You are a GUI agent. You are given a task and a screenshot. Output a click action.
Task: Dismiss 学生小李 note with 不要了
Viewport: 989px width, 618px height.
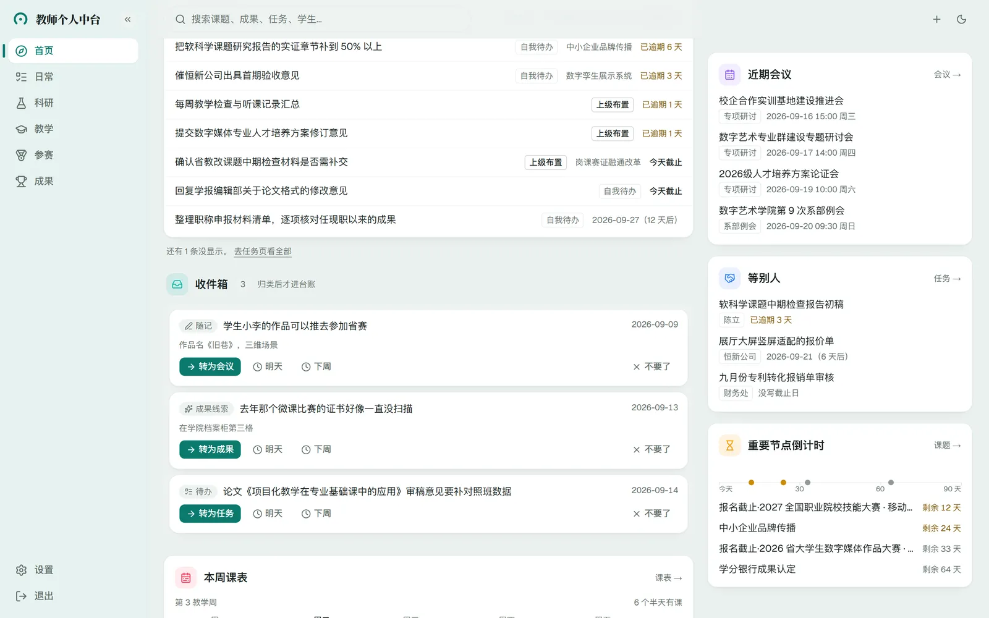[652, 366]
